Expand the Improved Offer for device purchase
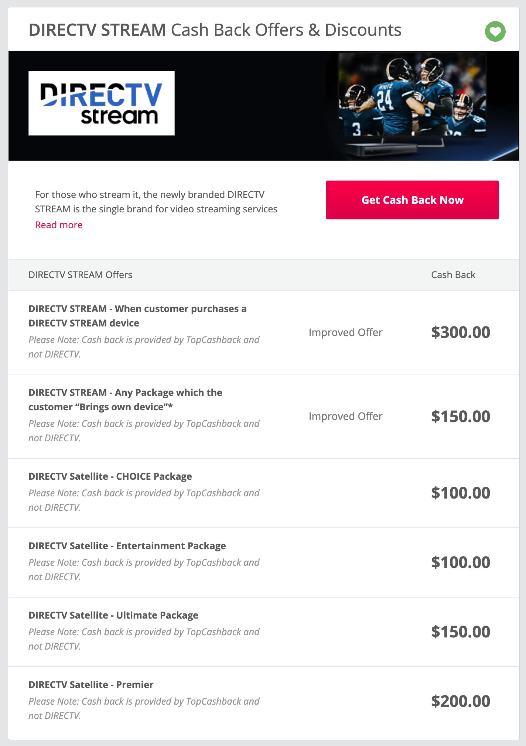The height and width of the screenshot is (746, 526). [345, 332]
